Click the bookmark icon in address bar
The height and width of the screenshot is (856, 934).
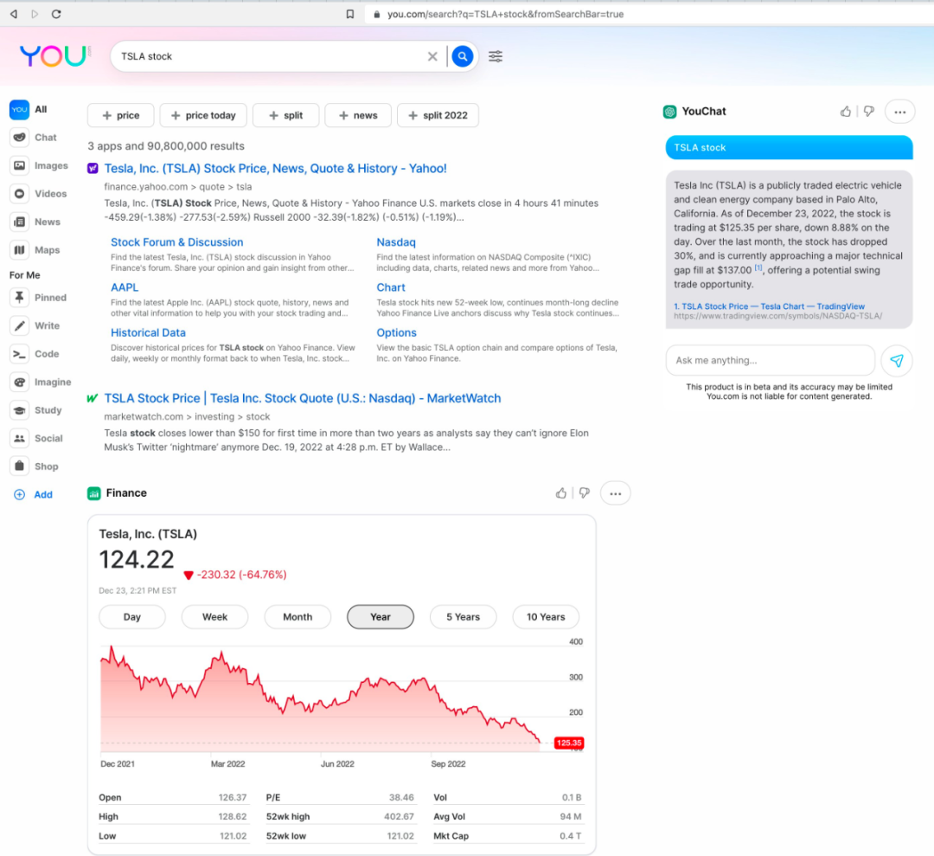(349, 14)
